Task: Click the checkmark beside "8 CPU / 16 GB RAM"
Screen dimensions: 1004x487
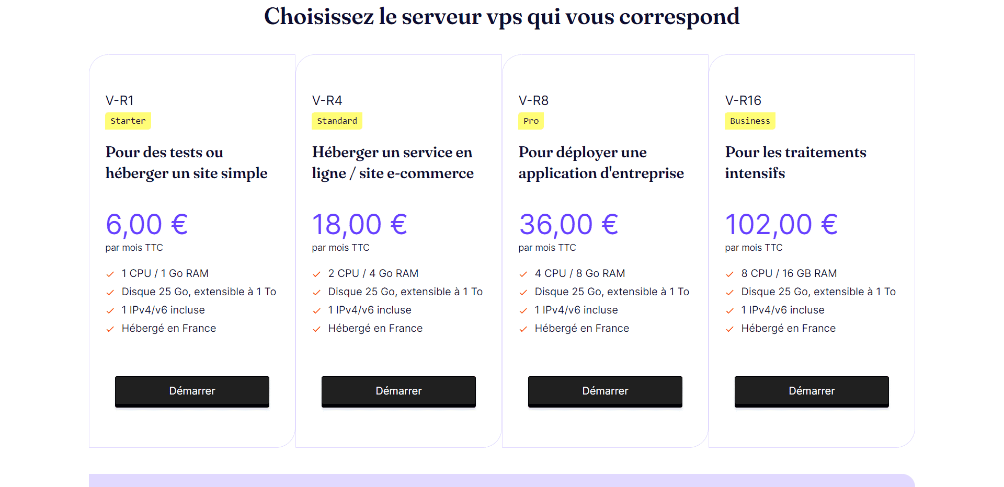Action: [x=729, y=274]
